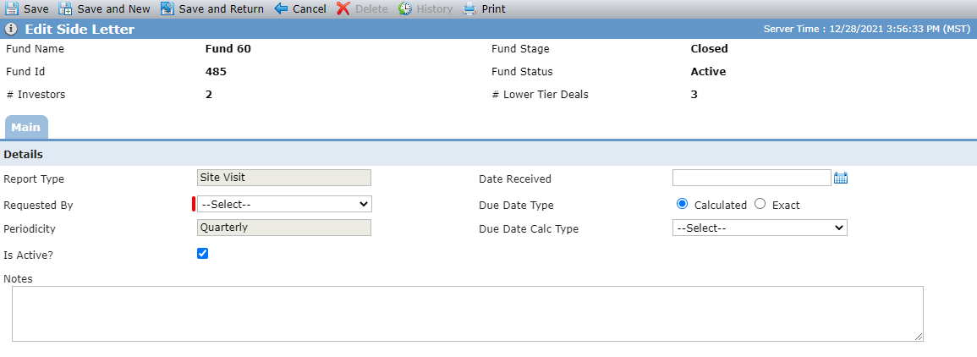The width and height of the screenshot is (977, 357).
Task: Uncheck the Is Active? checkbox
Action: pyautogui.click(x=202, y=254)
